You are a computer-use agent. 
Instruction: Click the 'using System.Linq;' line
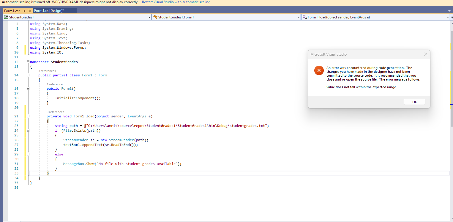pos(49,33)
